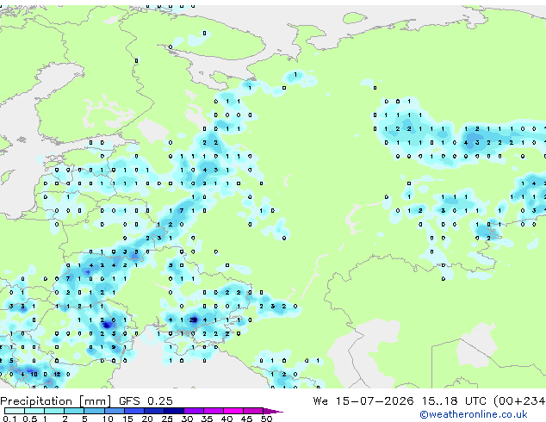This screenshot has height=422, width=546.
Task: Click the weatheronline.co.uk copyright link
Action: [x=473, y=415]
